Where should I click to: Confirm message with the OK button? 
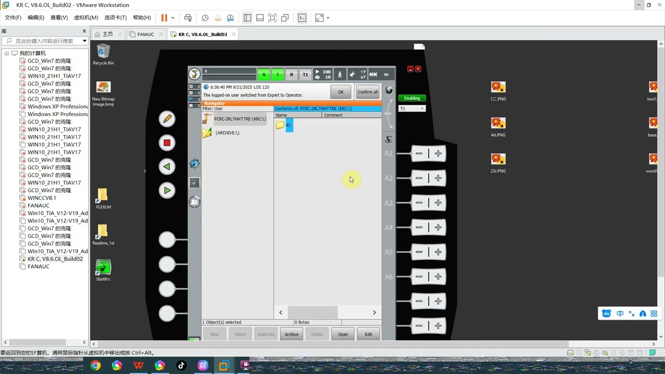point(340,91)
